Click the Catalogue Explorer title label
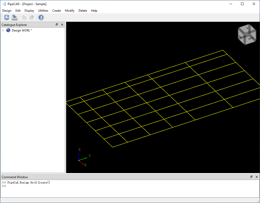 pyautogui.click(x=14, y=25)
